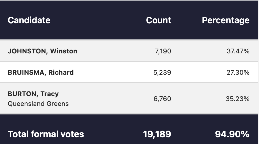Click Burton's vote count 6,760
This screenshot has width=259, height=144.
(x=162, y=99)
